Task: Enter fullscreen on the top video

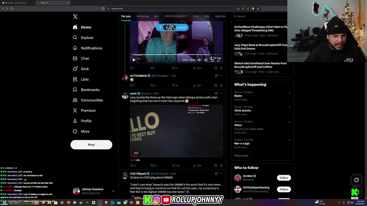Action: tap(218, 60)
